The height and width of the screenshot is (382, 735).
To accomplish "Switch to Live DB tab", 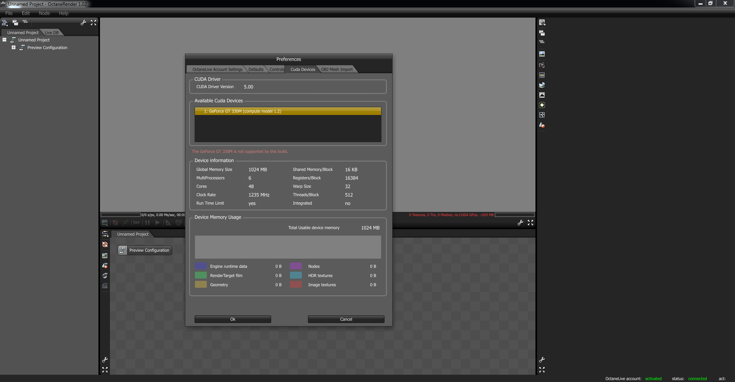I will coord(52,33).
